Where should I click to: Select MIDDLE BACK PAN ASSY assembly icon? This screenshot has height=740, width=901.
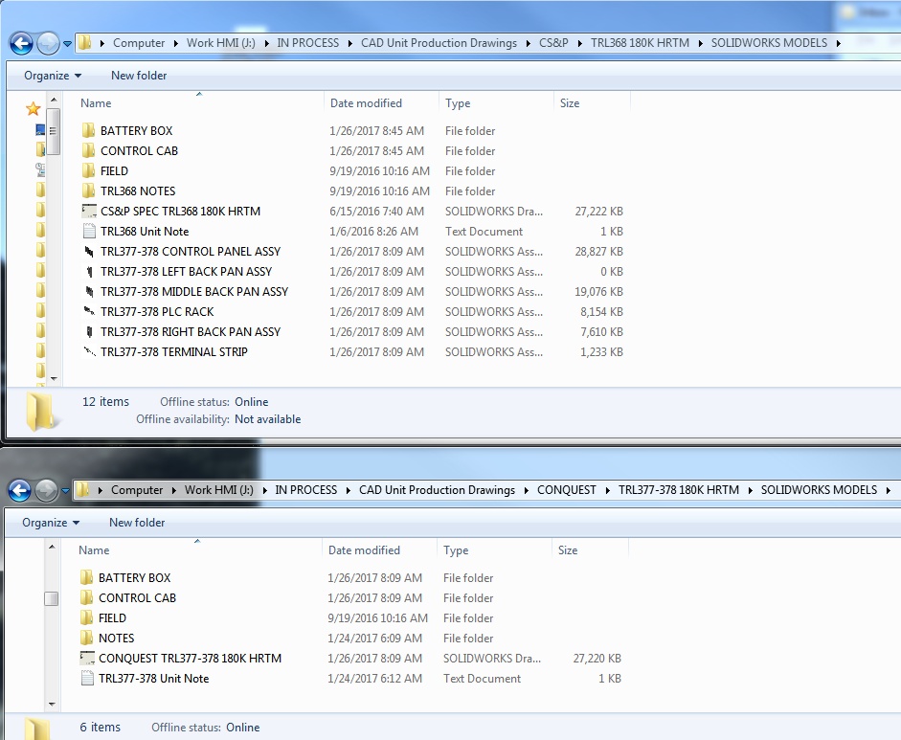tap(88, 291)
